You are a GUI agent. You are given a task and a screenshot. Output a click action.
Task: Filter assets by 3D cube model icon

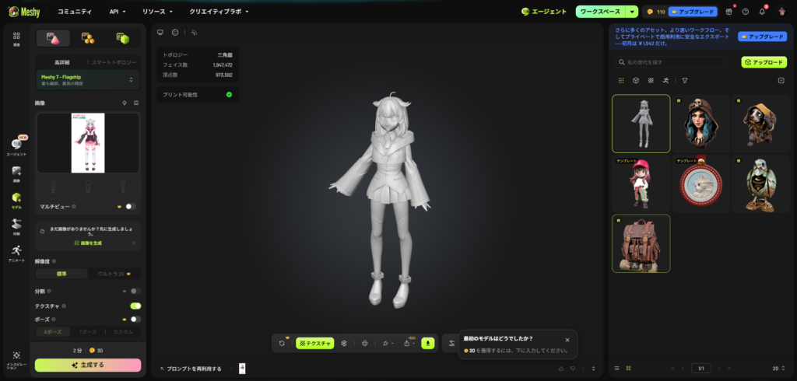click(x=635, y=80)
